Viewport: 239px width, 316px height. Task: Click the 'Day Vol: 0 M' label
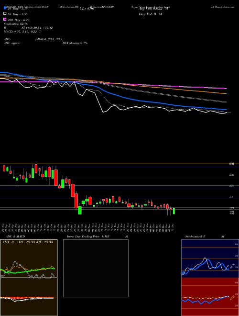(150, 14)
